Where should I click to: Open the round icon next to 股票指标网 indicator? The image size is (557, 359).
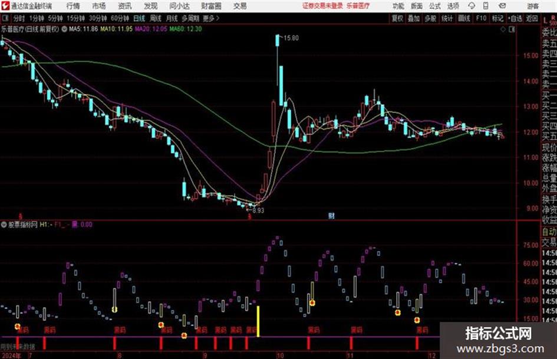point(4,225)
